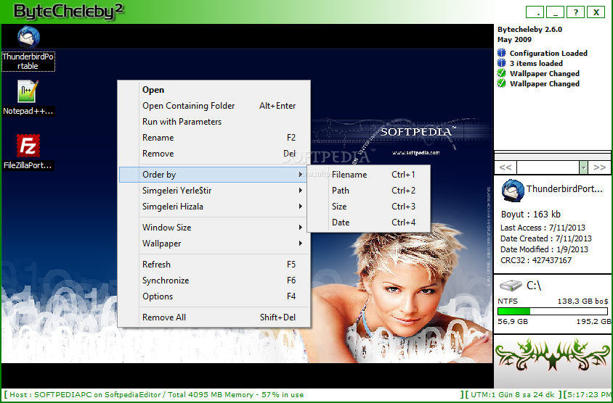613x403 pixels.
Task: Select Rename in the context menu
Action: click(x=214, y=138)
